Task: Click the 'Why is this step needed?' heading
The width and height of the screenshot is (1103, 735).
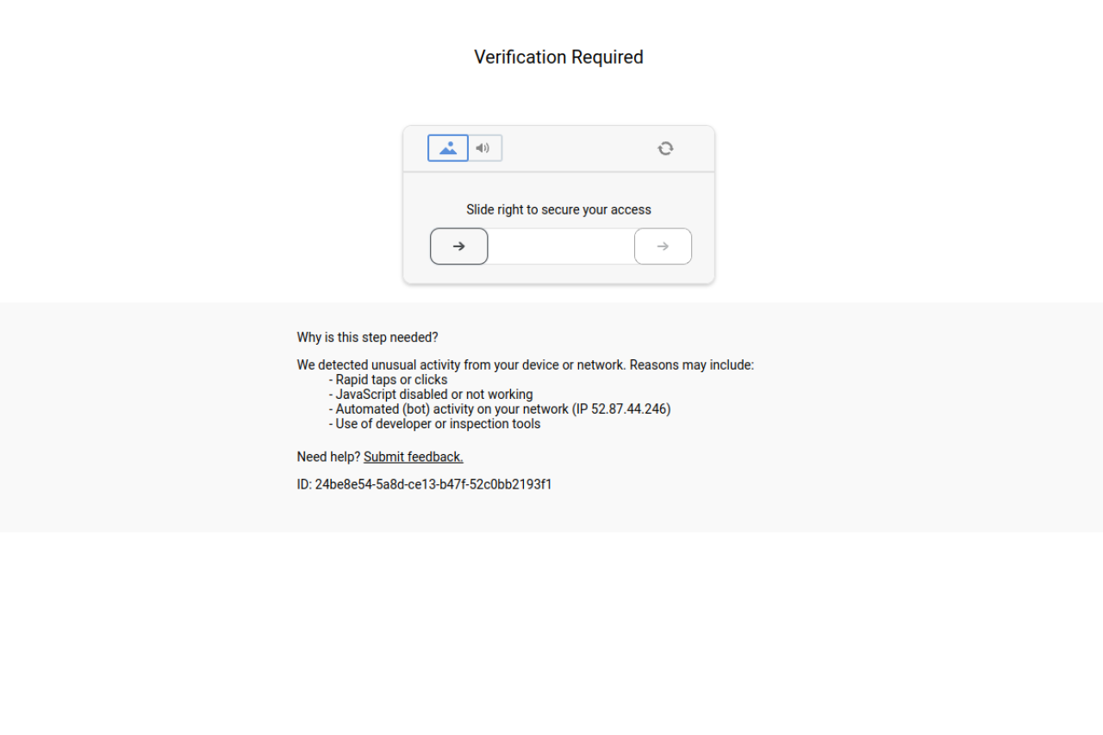Action: coord(367,337)
